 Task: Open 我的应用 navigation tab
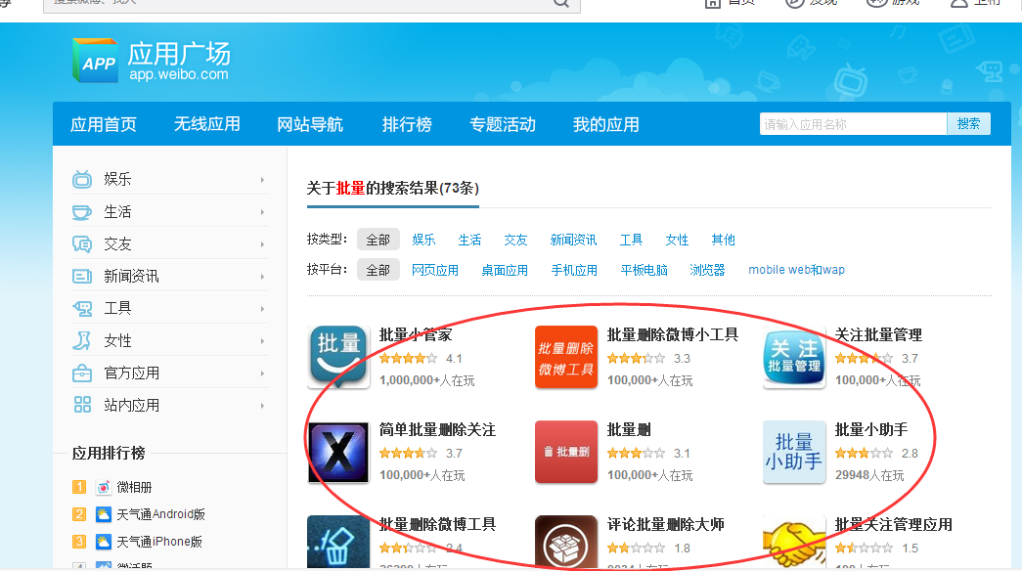tap(605, 124)
